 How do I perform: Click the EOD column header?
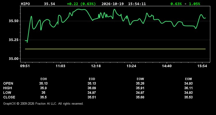(92, 79)
